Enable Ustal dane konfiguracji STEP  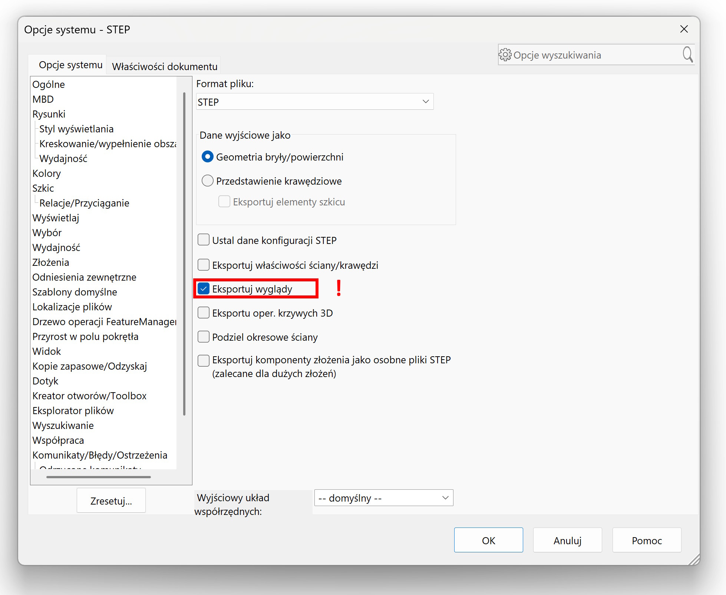(x=204, y=240)
